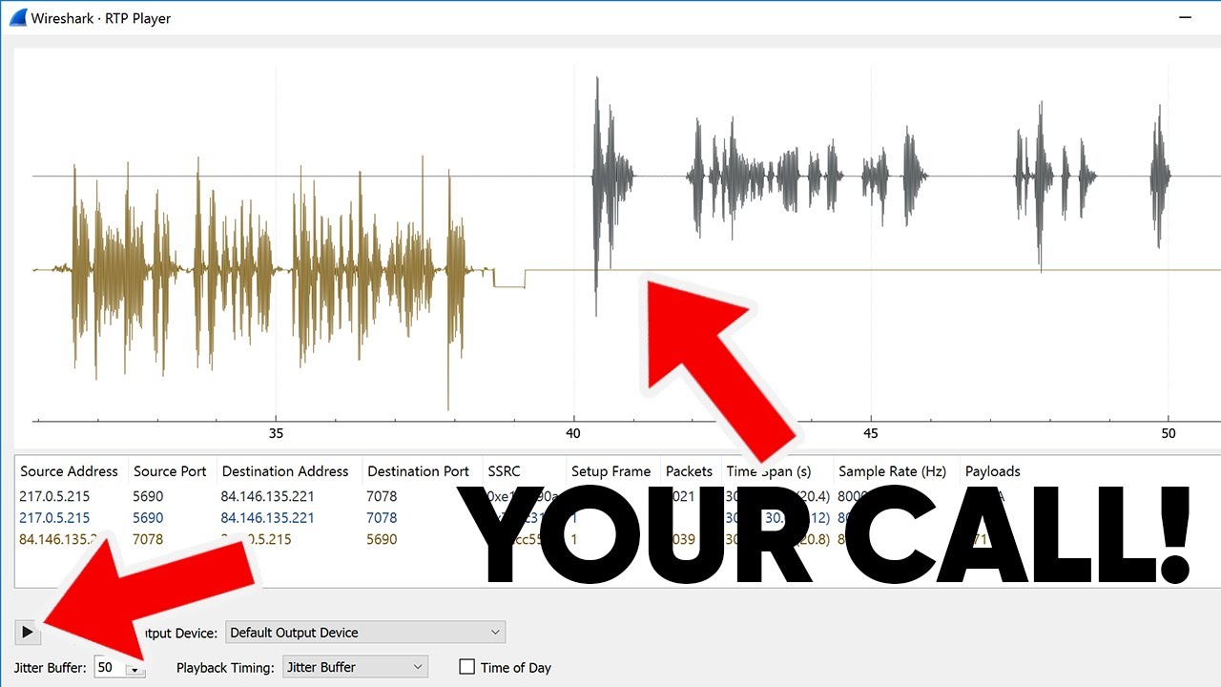The image size is (1221, 687).
Task: Open the Playback Timing dropdown
Action: [355, 667]
